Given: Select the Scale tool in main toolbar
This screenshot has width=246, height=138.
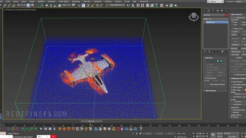Looking at the screenshot, I should coord(55,5).
